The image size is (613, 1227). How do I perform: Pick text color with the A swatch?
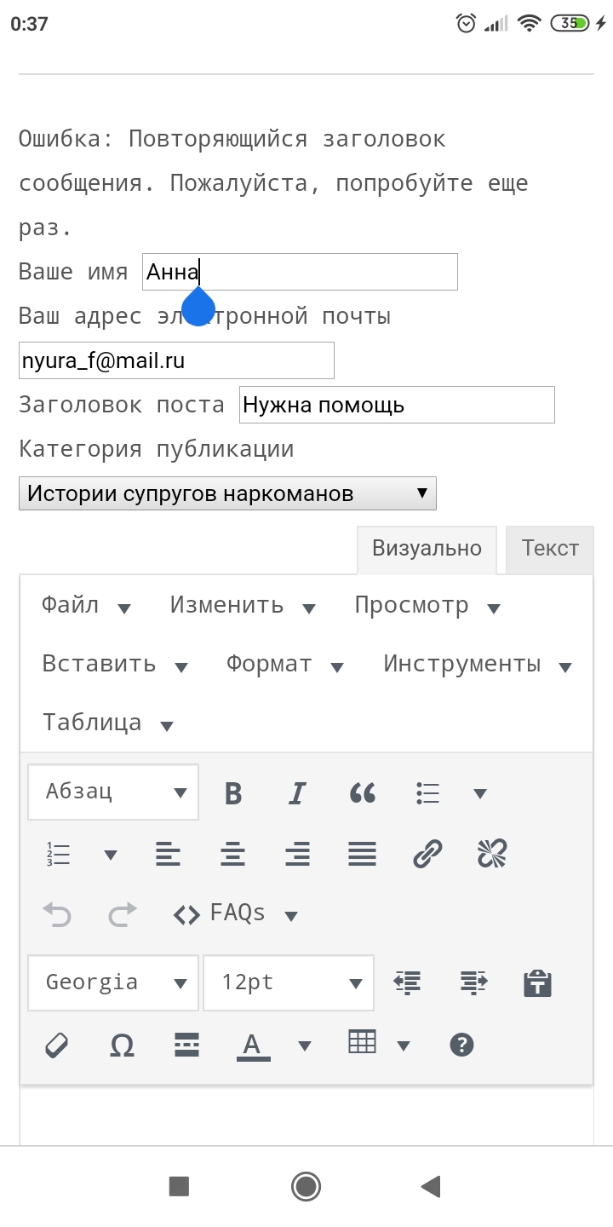pyautogui.click(x=253, y=1045)
